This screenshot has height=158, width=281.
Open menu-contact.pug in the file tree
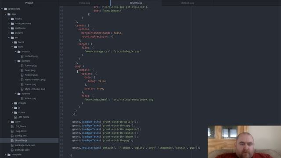pos(35,79)
